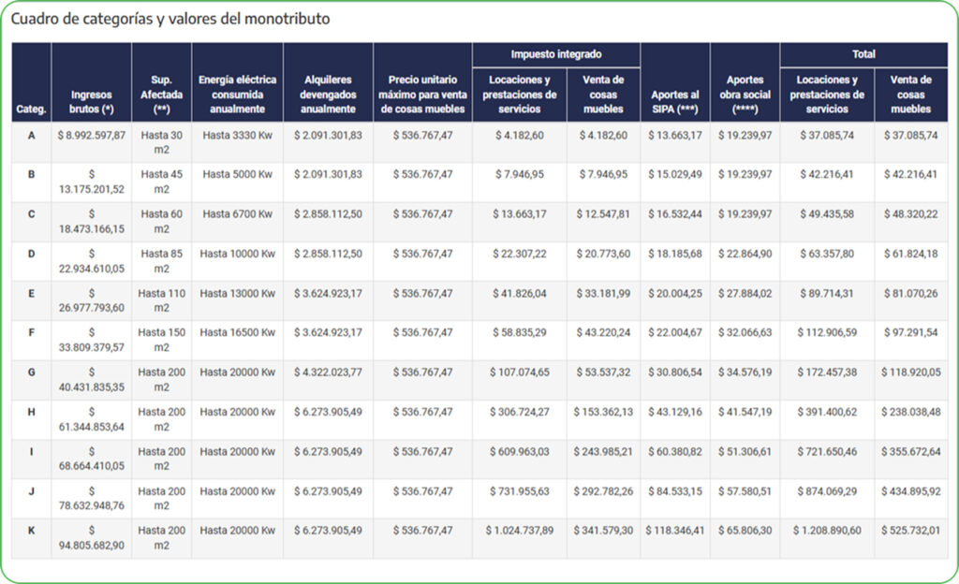Click the 'Cuadro de categorías y valores del monotributo' title

(x=170, y=19)
